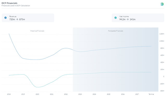Click the Terminal x-axis label

(151, 94)
